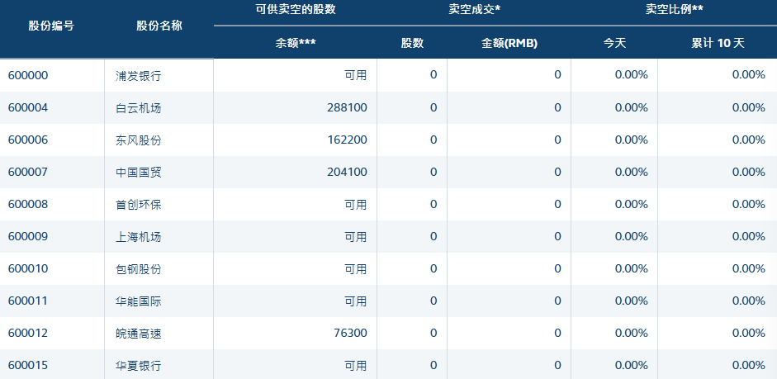The width and height of the screenshot is (777, 379).
Task: Click 累计 10 天 percentage in 包钢股份 row
Action: coord(749,268)
